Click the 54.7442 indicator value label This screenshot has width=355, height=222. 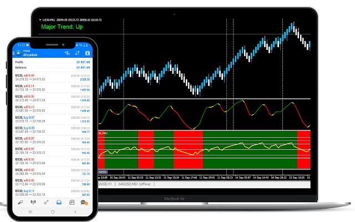tap(103, 133)
